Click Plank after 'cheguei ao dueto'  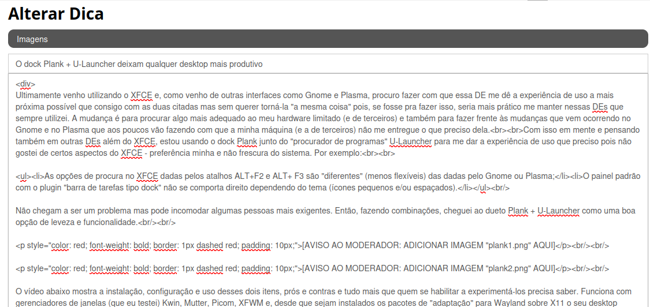518,211
